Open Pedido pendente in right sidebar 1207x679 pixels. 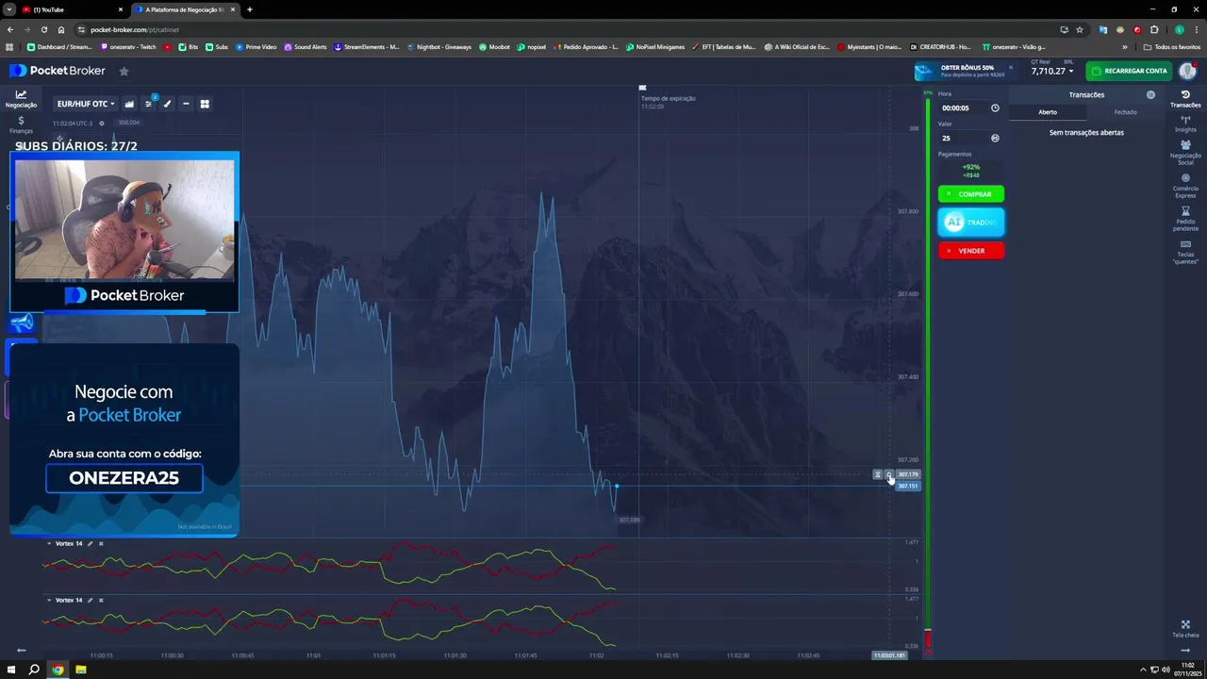tap(1185, 219)
